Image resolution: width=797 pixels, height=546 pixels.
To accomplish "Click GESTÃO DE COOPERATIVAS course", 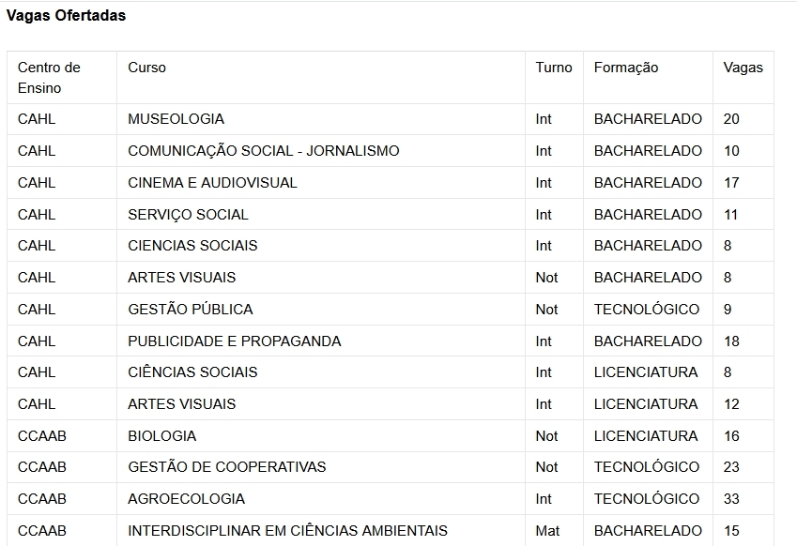I will pos(226,467).
